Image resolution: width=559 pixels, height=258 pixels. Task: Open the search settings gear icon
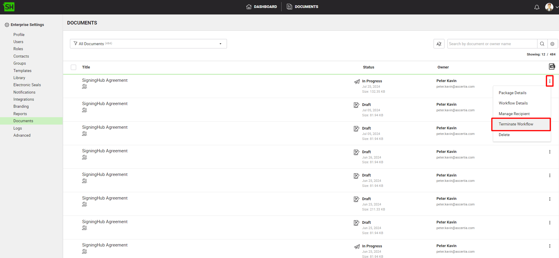(x=552, y=44)
